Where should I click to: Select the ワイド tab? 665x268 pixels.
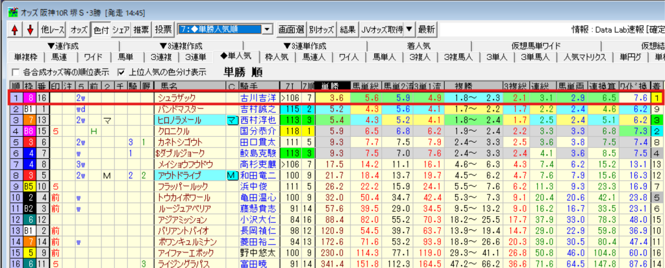93,57
